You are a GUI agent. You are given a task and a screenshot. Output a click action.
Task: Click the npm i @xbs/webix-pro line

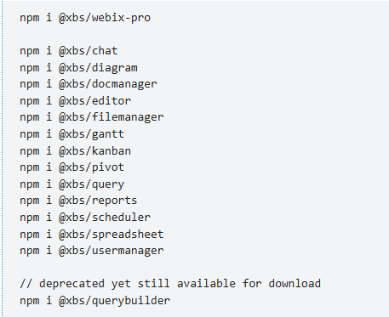pos(85,18)
